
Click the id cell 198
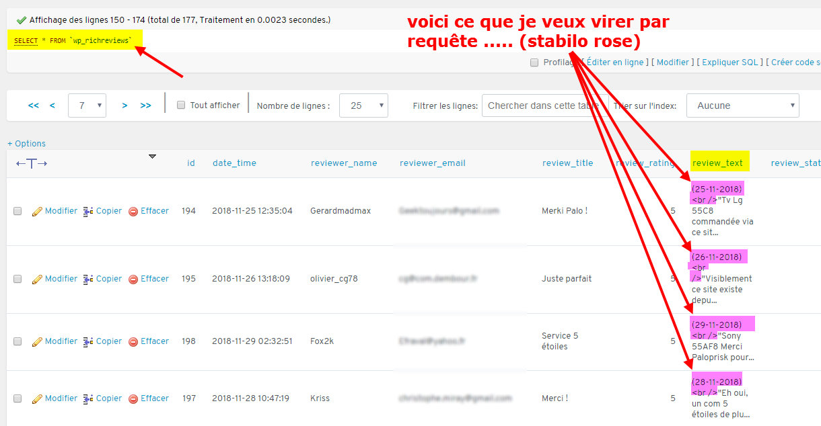pos(189,341)
